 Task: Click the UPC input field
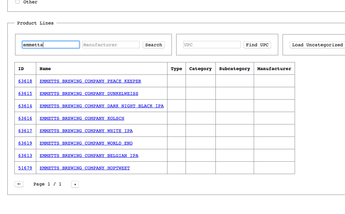click(211, 45)
